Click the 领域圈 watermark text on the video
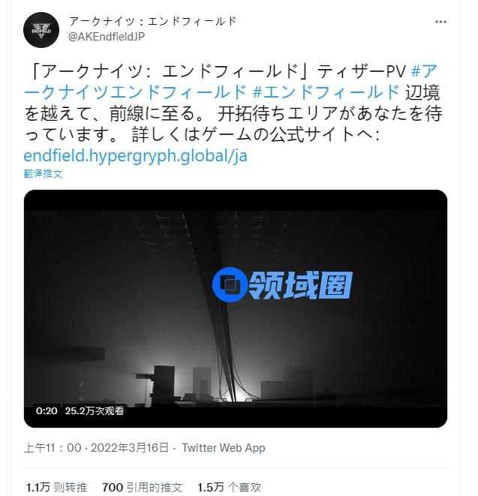Screen dimensions: 478x496 pyautogui.click(x=300, y=285)
